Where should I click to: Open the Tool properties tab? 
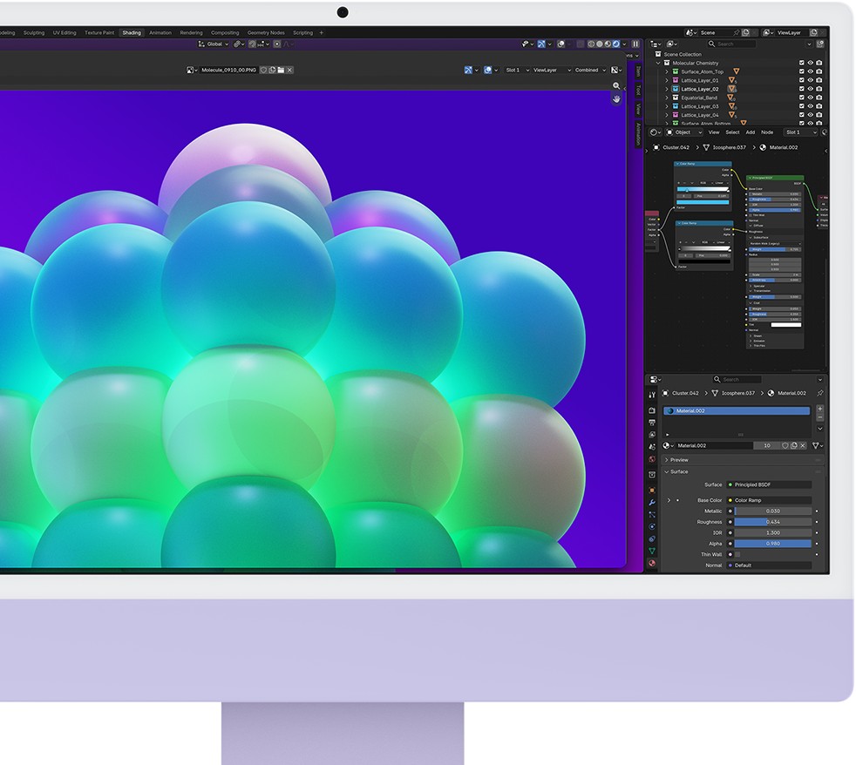[652, 394]
